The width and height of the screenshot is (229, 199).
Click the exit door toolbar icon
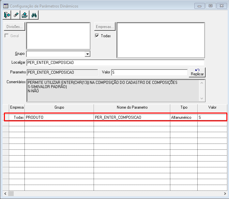pos(7,15)
